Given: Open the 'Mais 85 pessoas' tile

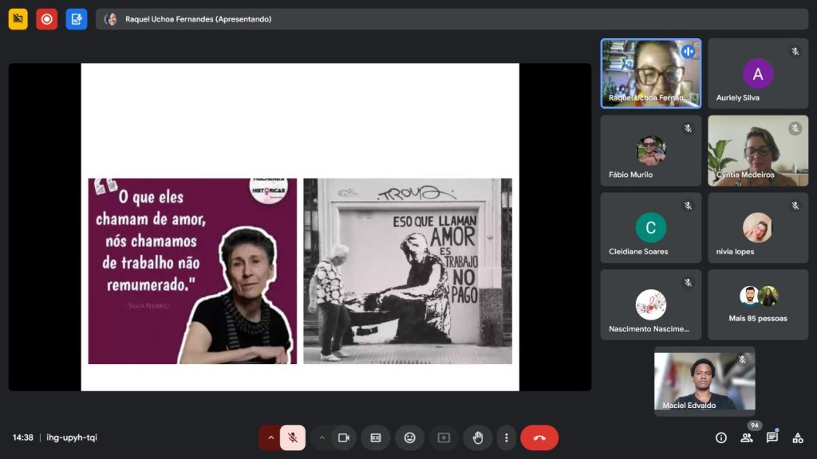Looking at the screenshot, I should click(x=757, y=305).
